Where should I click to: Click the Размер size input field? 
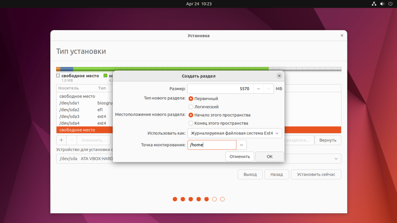(x=220, y=89)
